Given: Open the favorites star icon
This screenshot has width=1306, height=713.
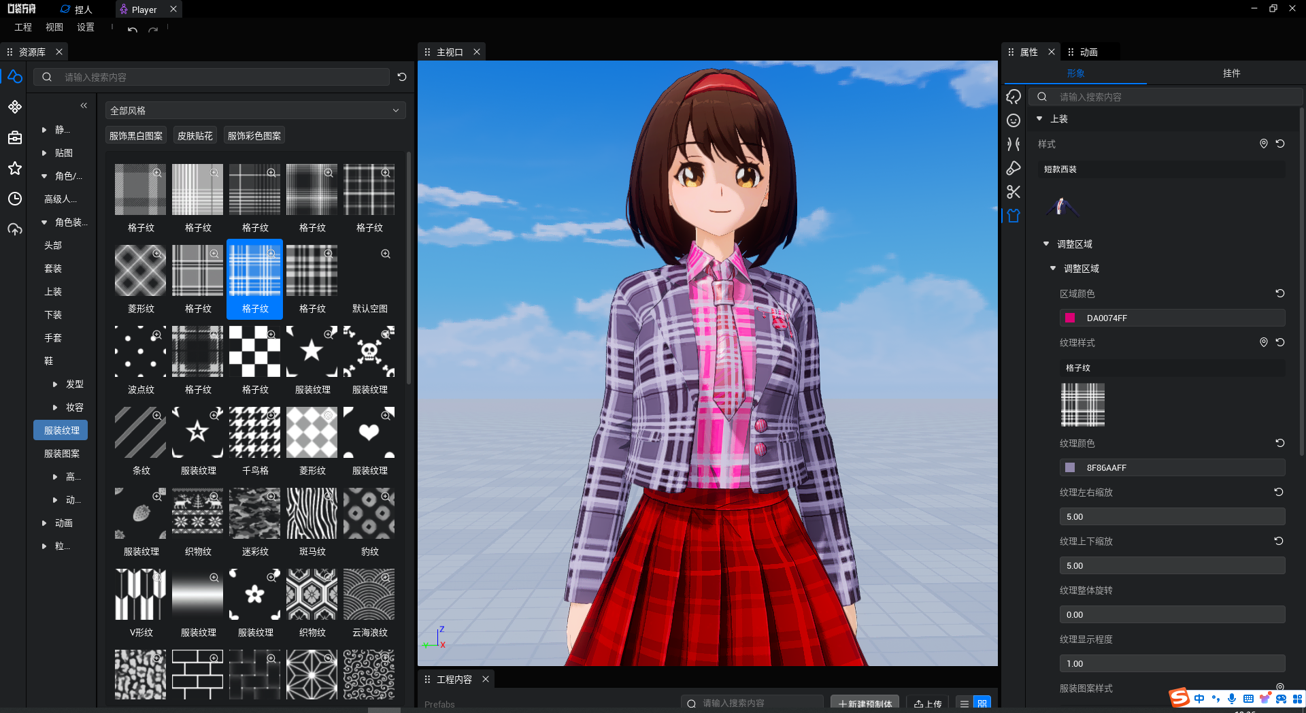Looking at the screenshot, I should 15,168.
